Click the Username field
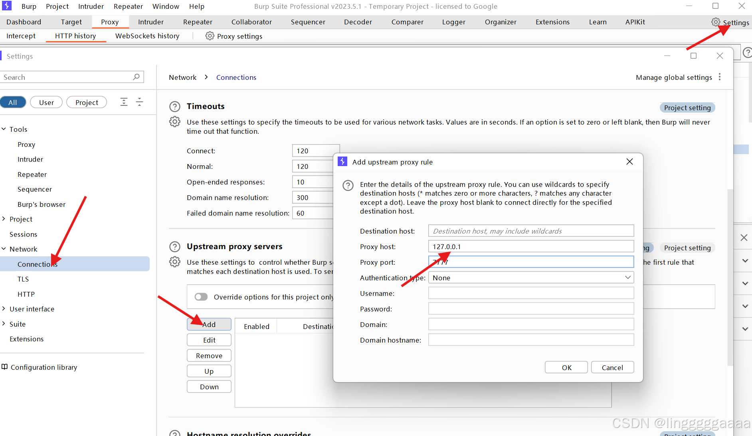The height and width of the screenshot is (436, 752). coord(531,293)
